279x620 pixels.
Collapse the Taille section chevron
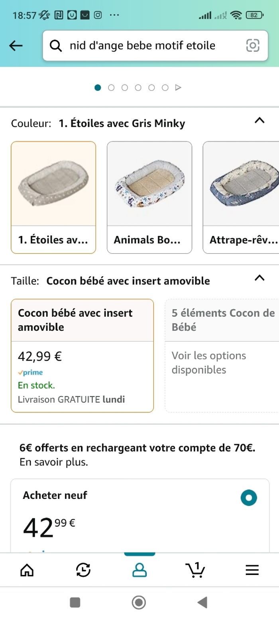260,278
